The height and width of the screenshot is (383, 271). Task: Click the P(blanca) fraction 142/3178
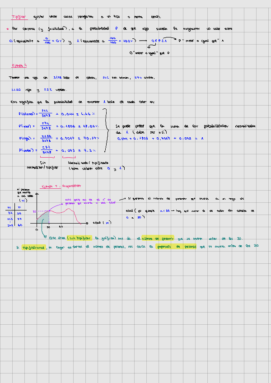point(45,113)
